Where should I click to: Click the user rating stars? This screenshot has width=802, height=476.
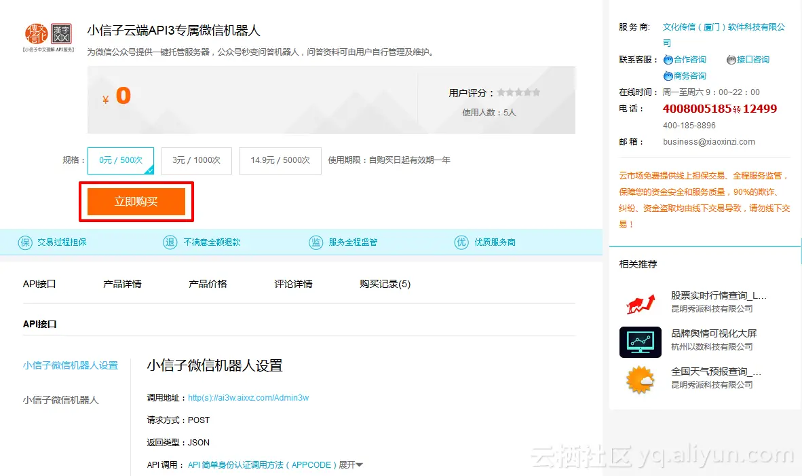click(x=518, y=92)
